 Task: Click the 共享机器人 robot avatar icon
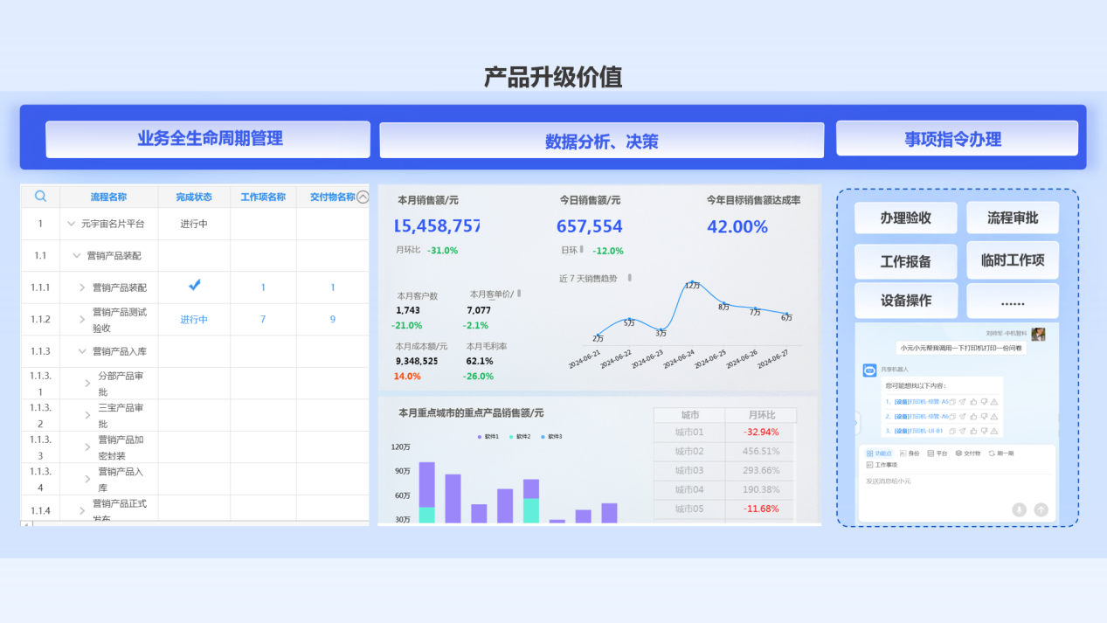click(869, 370)
